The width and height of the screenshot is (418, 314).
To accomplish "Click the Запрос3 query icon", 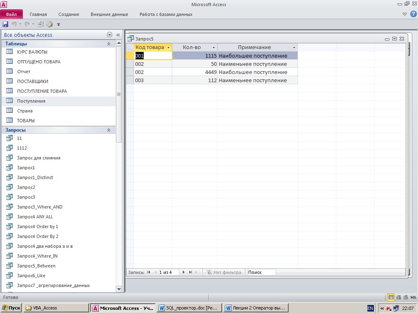I will [9, 197].
